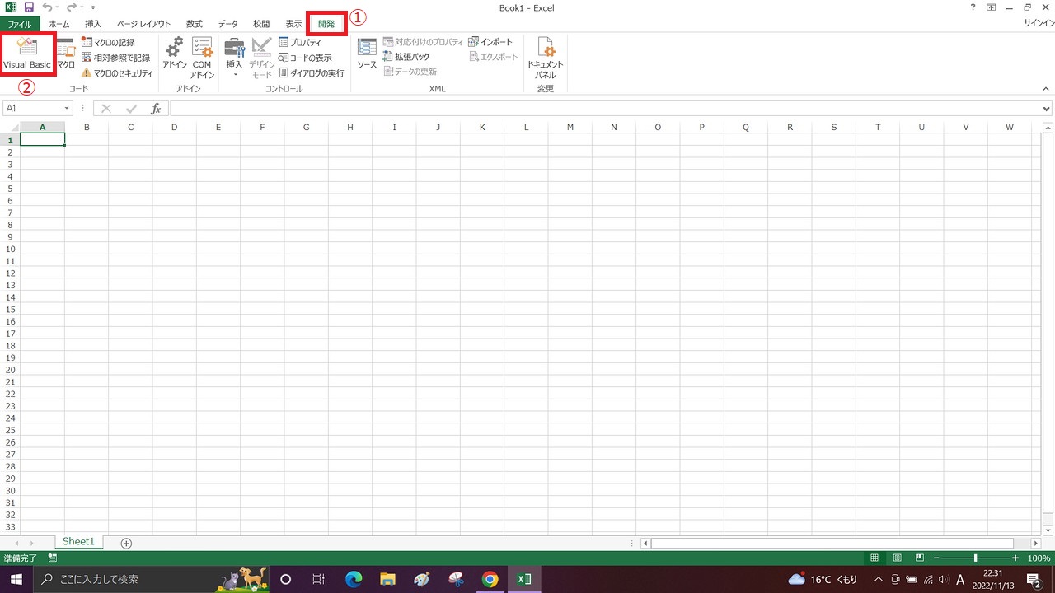Customize the Quick Access Toolbar dropdown
Screen dimensions: 1055x593
[x=93, y=8]
